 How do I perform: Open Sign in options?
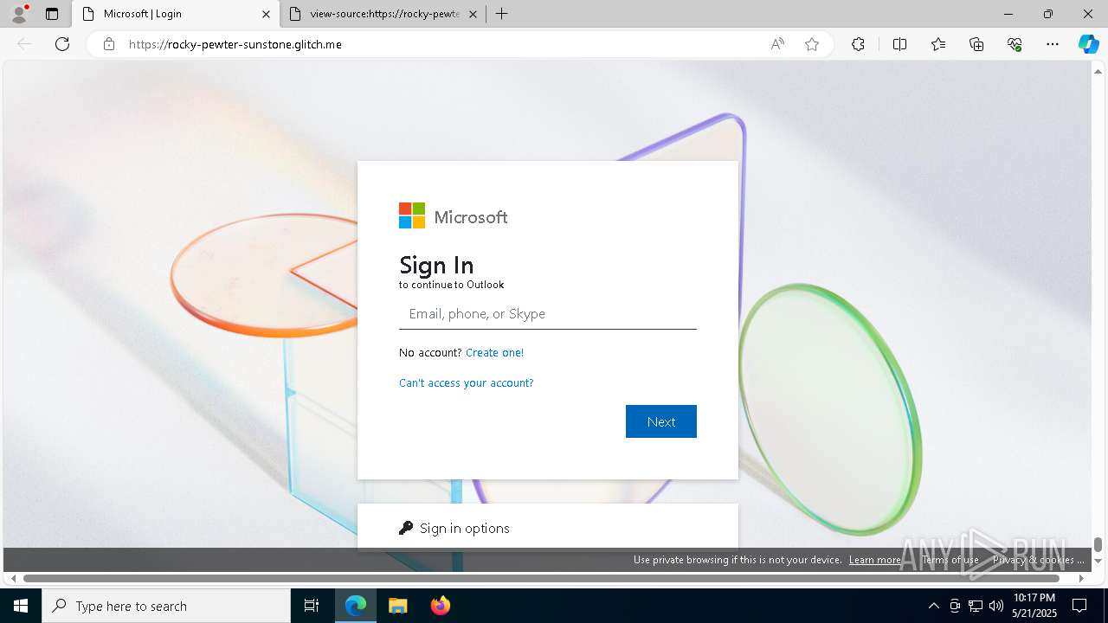click(548, 528)
